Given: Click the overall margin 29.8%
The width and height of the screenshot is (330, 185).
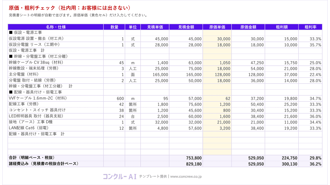Looking at the screenshot, I should pyautogui.click(x=315, y=158).
